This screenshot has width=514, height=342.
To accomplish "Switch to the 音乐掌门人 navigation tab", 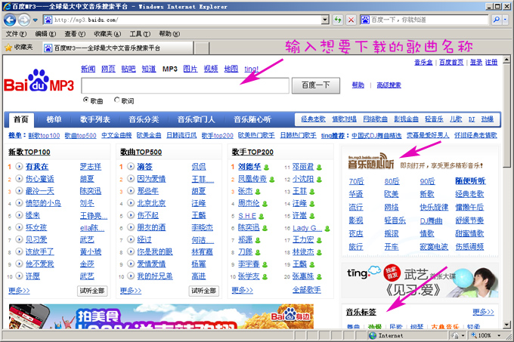I will tap(196, 119).
